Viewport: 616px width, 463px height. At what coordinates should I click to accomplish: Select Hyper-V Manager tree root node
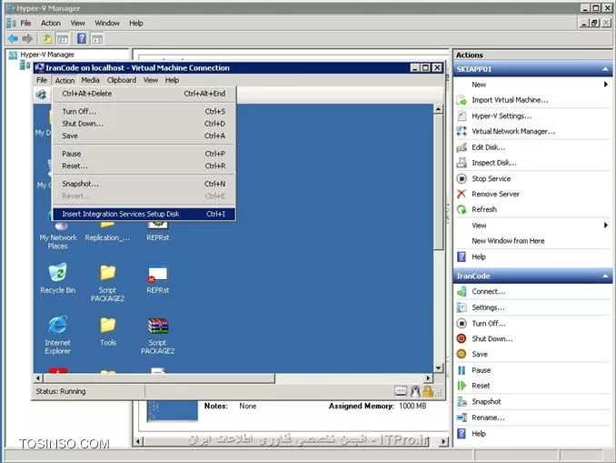click(x=47, y=55)
